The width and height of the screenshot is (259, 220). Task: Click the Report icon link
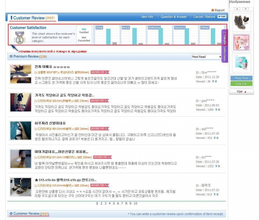pos(218,10)
